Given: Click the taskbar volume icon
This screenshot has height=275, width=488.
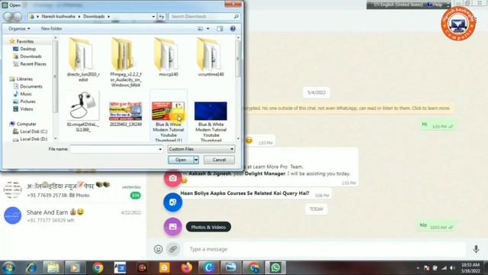Looking at the screenshot, I should tap(452, 268).
